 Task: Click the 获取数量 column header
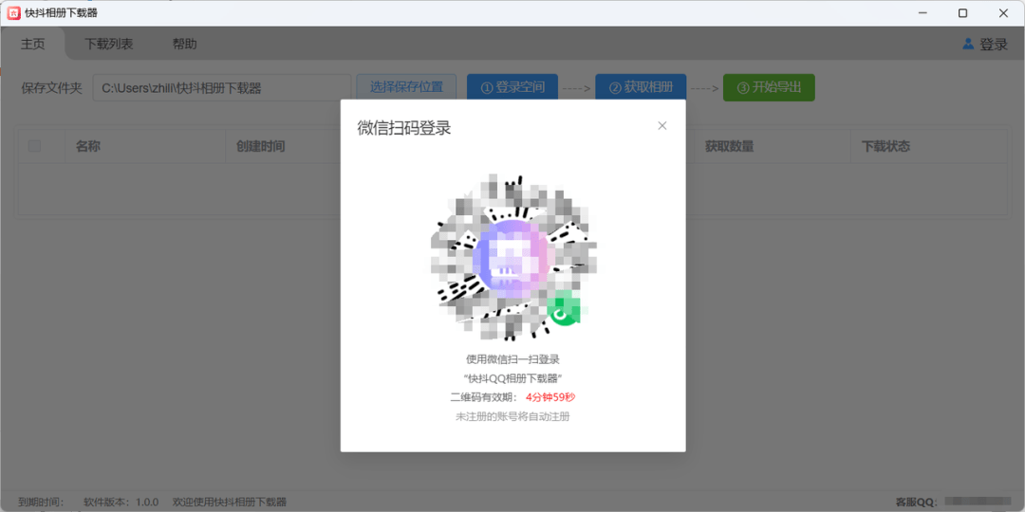point(729,146)
